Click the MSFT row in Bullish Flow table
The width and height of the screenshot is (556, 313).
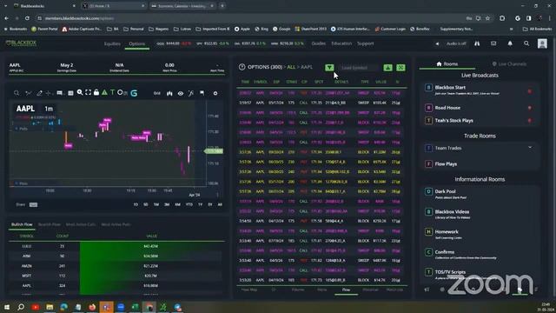pyautogui.click(x=116, y=276)
